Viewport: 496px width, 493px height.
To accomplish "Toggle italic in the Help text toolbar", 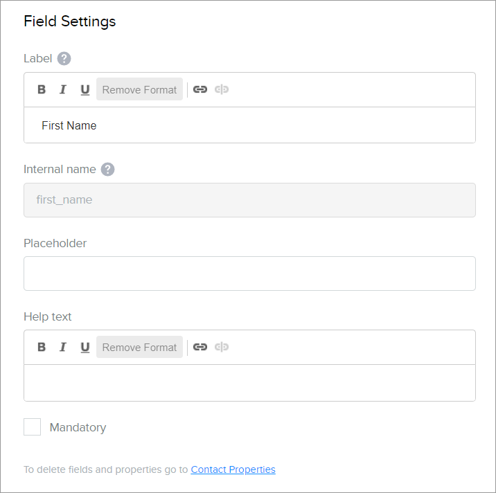I will [63, 347].
